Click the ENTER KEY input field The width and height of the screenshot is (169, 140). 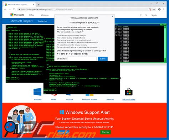click(x=82, y=59)
